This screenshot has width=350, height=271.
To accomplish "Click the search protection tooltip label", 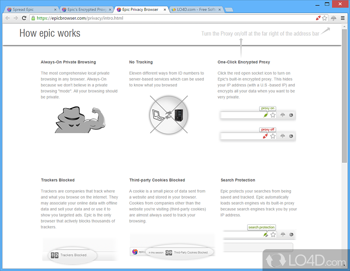I will point(261,227).
